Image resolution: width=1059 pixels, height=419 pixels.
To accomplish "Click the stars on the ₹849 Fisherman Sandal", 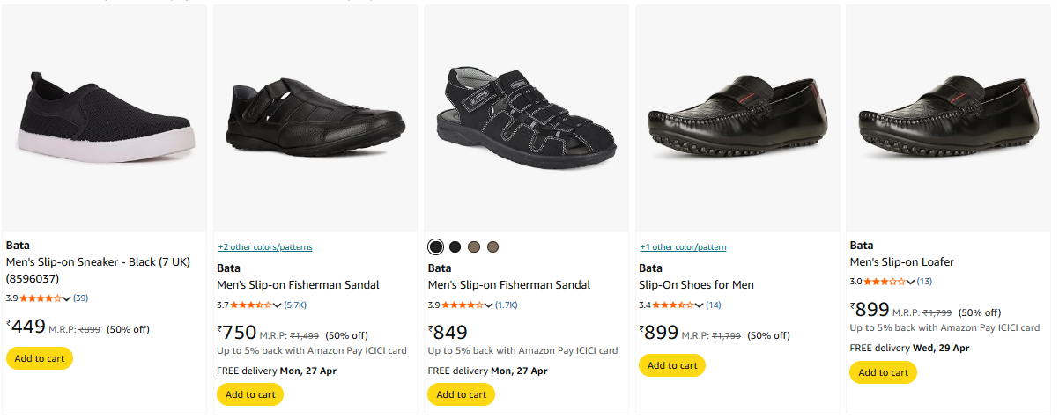I will point(463,305).
